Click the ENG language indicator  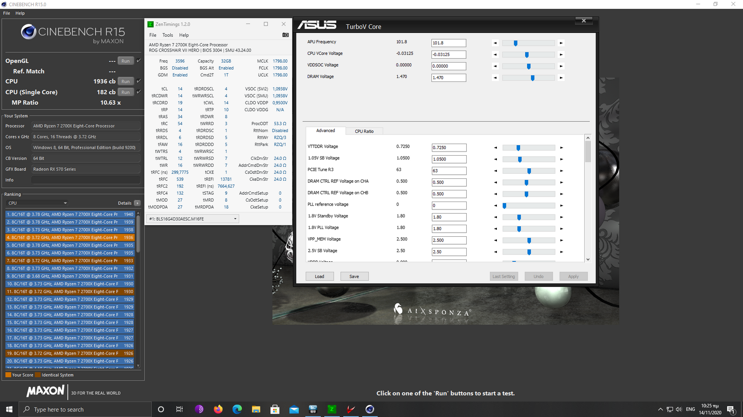[x=691, y=409]
